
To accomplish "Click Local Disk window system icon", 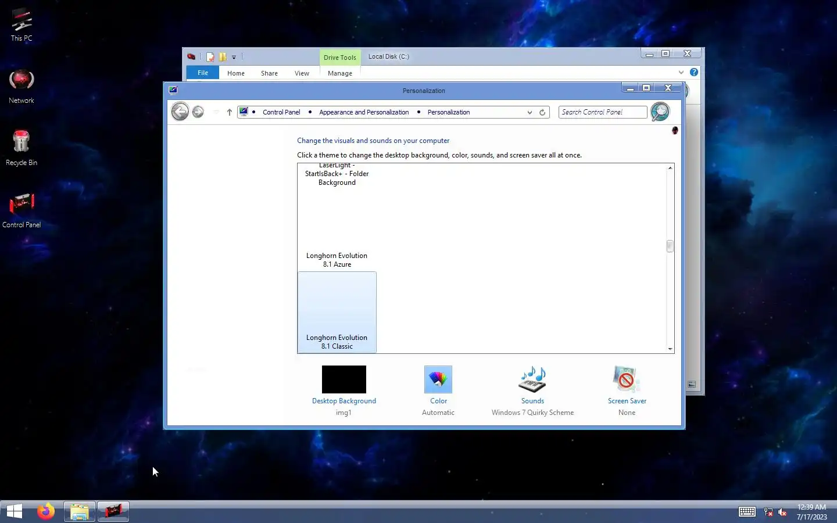I will point(191,57).
